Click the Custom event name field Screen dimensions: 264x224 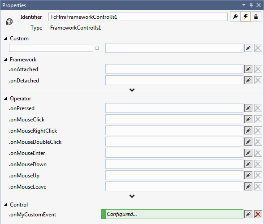[51, 48]
